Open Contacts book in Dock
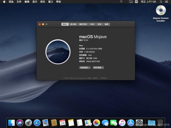 [x=54, y=123]
